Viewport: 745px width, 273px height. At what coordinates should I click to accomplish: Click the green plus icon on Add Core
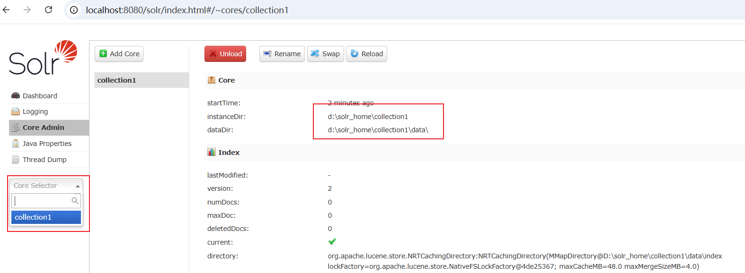(x=103, y=54)
